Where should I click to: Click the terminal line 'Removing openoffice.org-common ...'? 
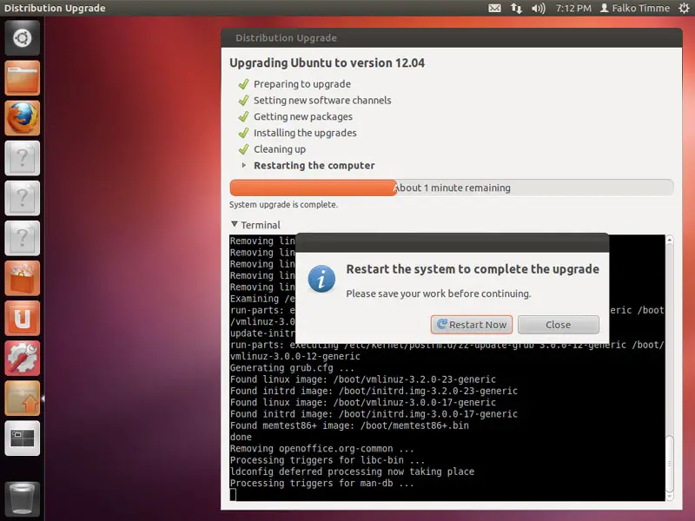coord(321,448)
